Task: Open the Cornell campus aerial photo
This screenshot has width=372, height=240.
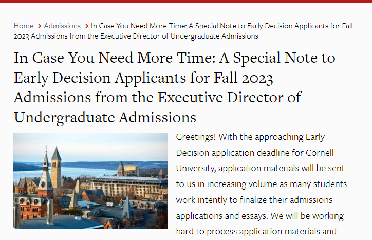Action: 90,181
